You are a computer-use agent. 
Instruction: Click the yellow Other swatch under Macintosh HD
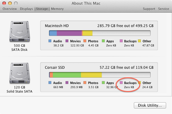(139, 41)
